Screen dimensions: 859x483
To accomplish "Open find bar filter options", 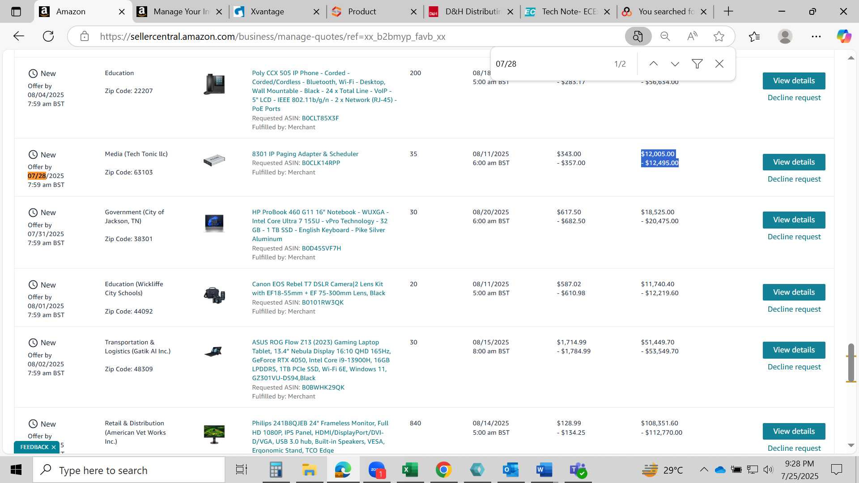I will pos(697,64).
